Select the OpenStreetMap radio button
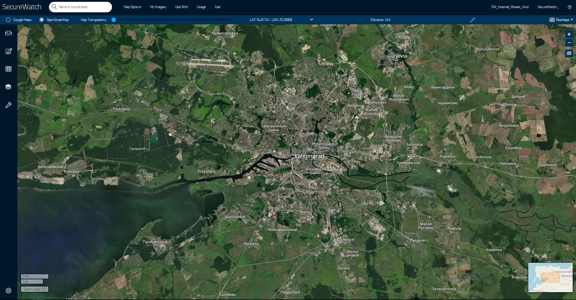 click(42, 20)
